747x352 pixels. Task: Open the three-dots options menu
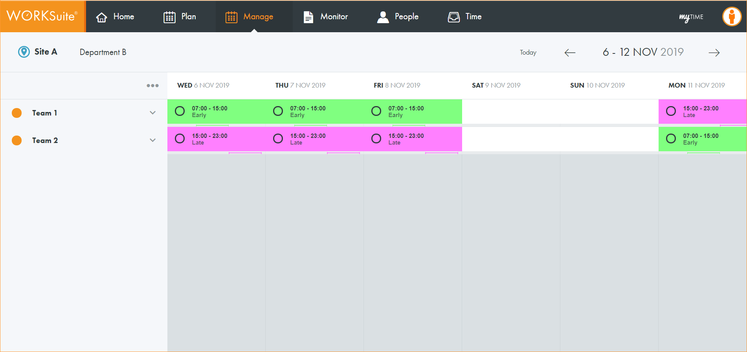coord(152,85)
